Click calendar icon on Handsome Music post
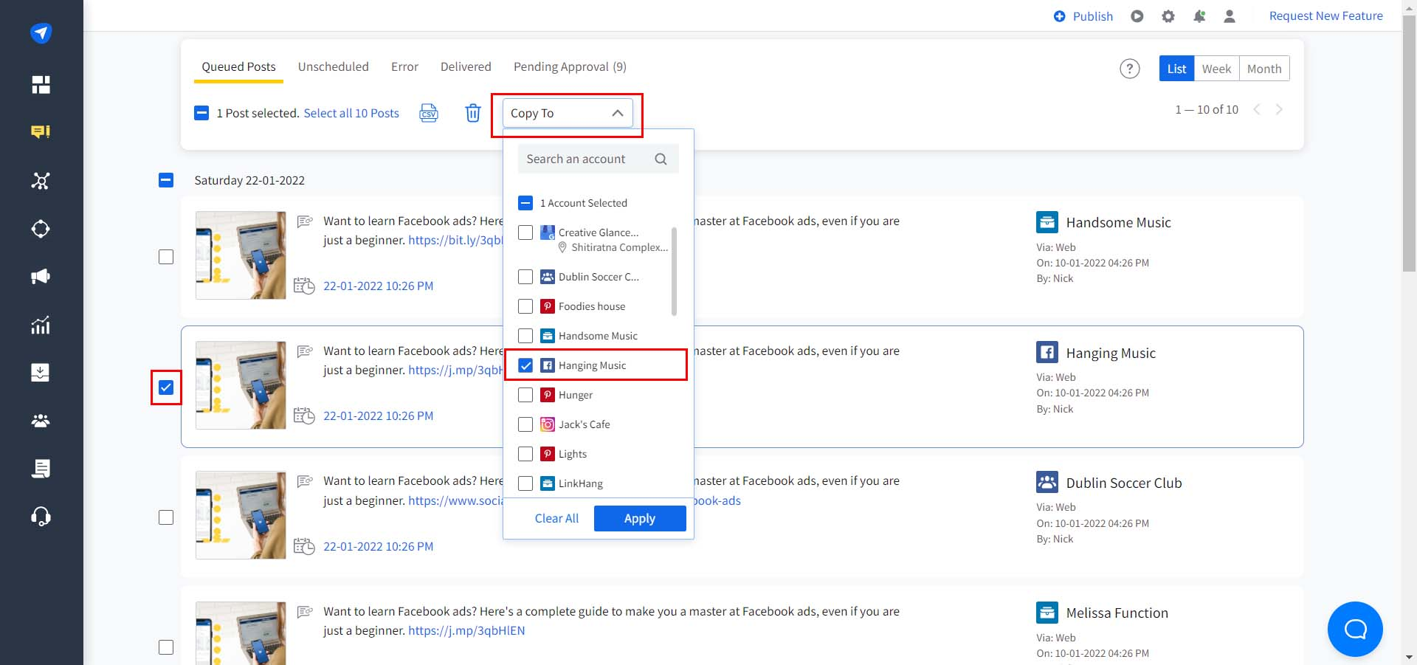Screen dimensions: 1417x665 click(304, 286)
